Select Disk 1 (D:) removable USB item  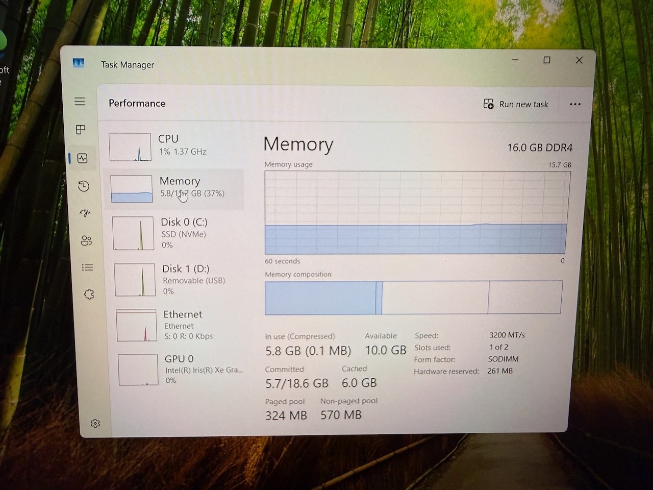tap(179, 280)
